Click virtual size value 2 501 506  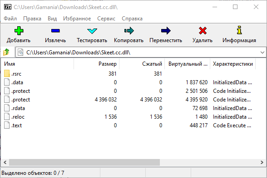[x=197, y=91]
